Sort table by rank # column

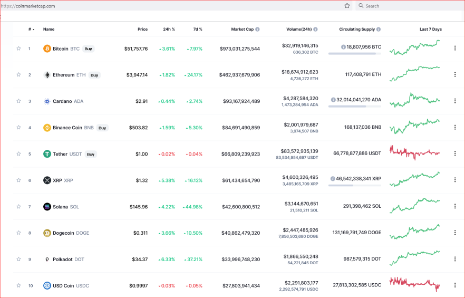(x=31, y=29)
